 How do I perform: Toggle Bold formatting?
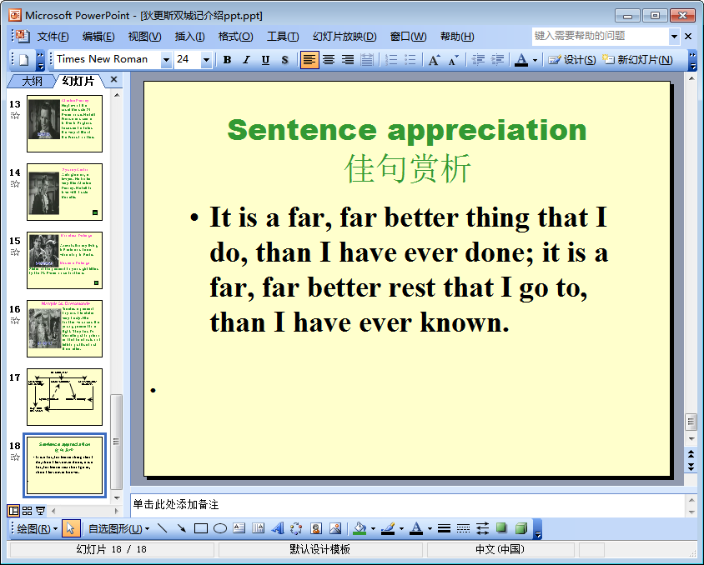(x=227, y=60)
